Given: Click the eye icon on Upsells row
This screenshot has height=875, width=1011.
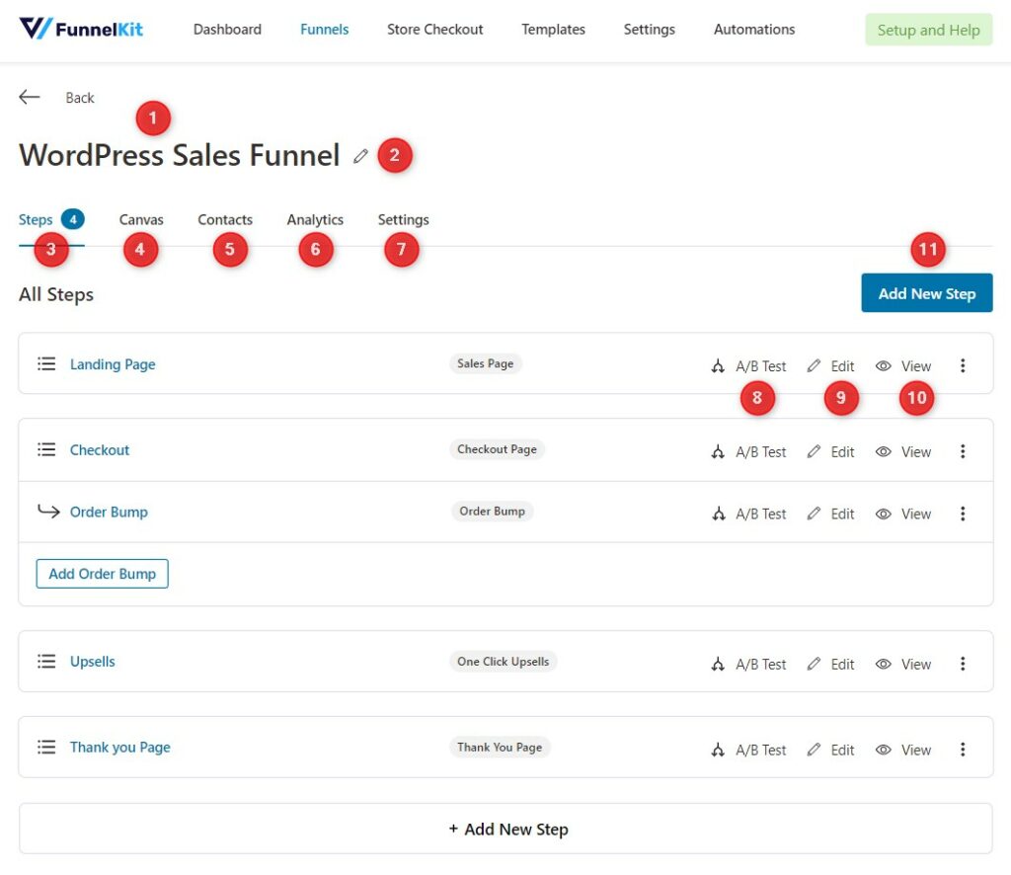Looking at the screenshot, I should 884,664.
